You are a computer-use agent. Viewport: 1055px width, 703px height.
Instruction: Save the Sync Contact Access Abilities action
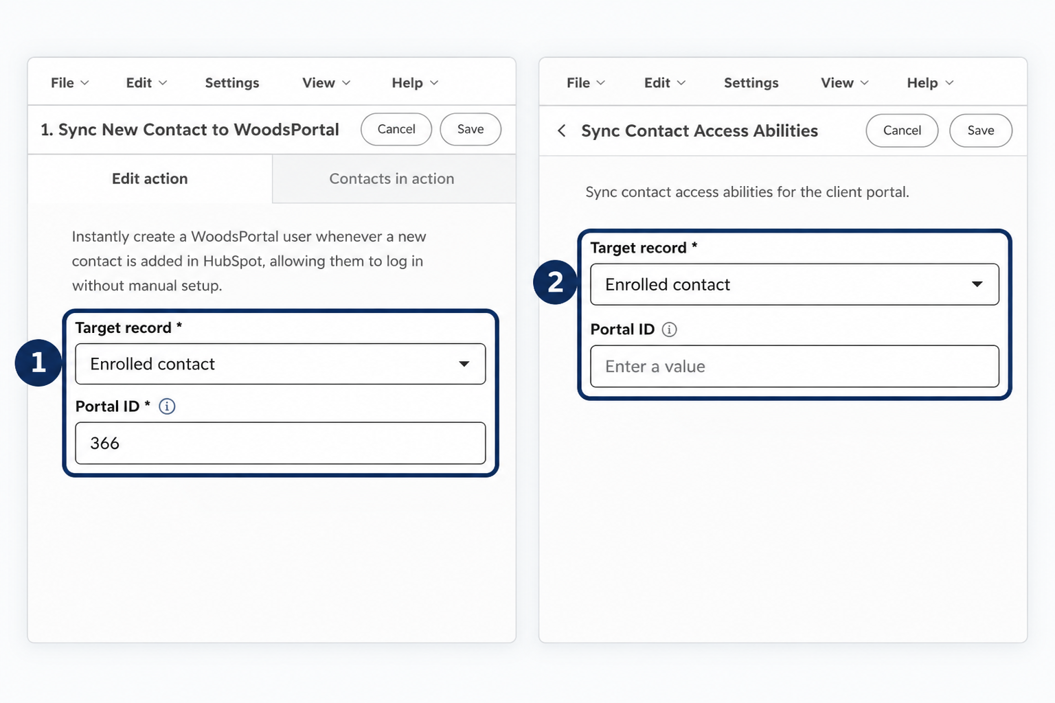point(981,130)
